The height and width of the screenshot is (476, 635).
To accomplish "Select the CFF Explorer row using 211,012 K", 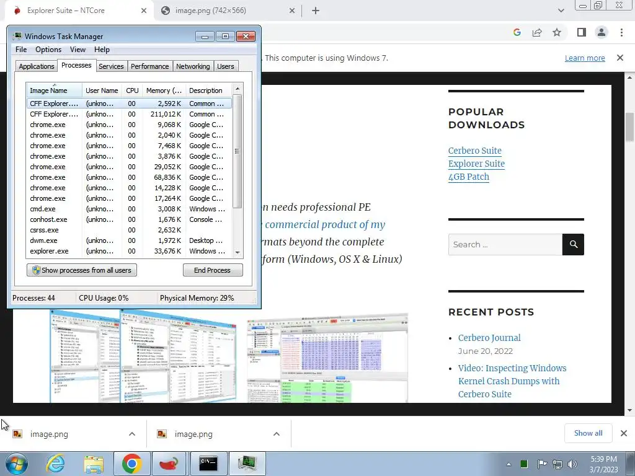I will tap(129, 114).
